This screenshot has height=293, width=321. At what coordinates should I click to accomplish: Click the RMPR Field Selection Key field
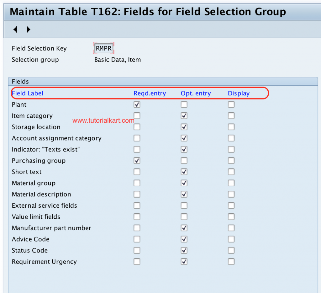point(103,48)
